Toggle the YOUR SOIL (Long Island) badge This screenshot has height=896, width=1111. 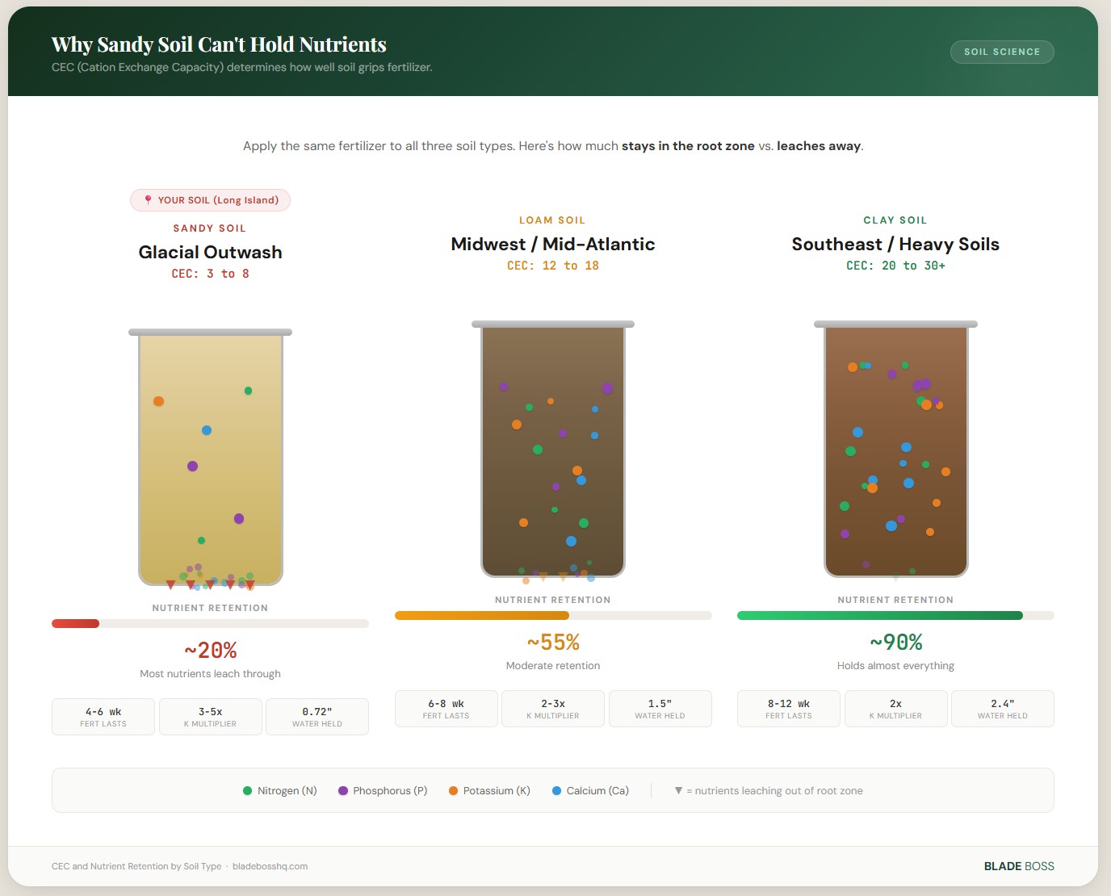(210, 199)
